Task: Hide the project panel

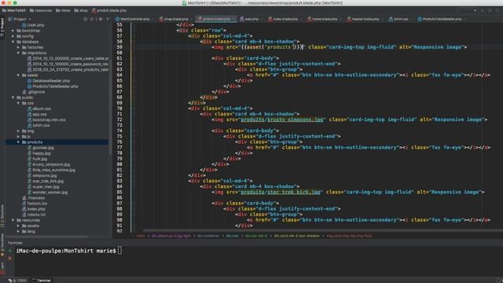Action: (x=108, y=19)
